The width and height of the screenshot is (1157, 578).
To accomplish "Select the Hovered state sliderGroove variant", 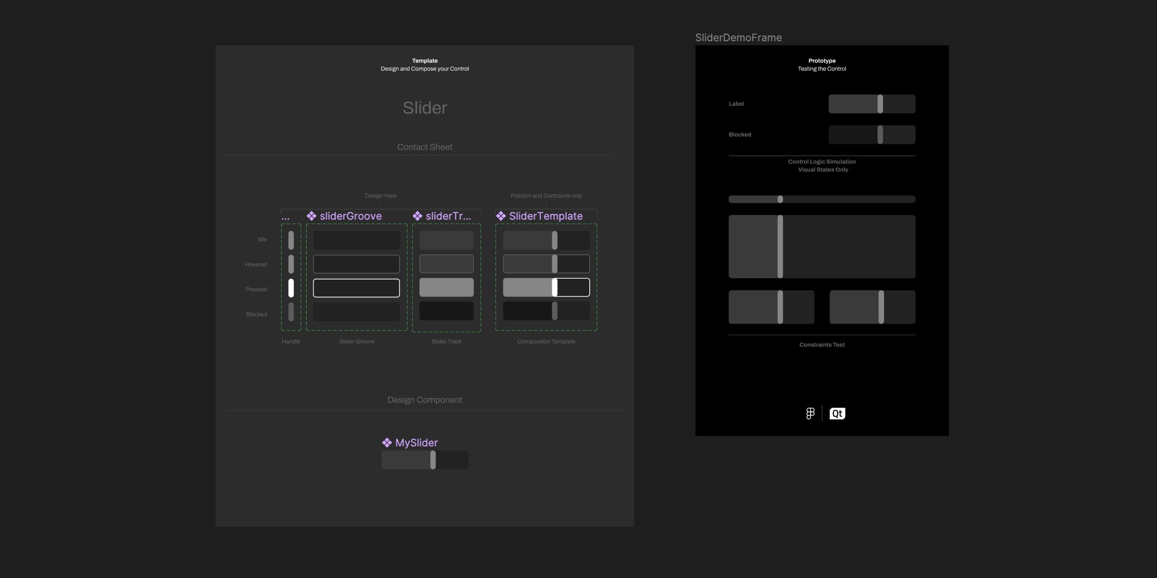I will (356, 264).
